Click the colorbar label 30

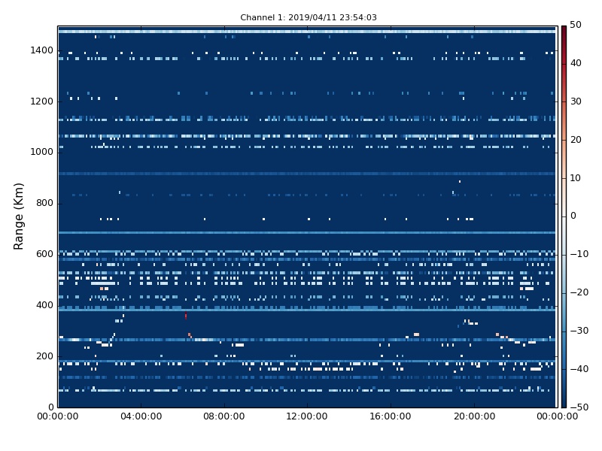click(x=576, y=101)
